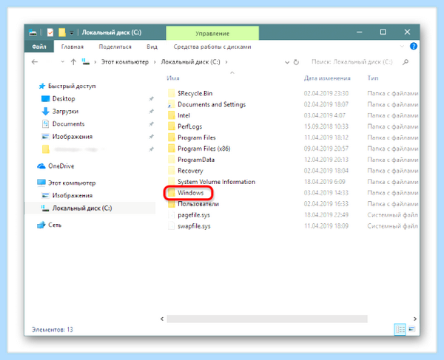
Task: Expand the address bar history dropdown
Action: pos(287,62)
